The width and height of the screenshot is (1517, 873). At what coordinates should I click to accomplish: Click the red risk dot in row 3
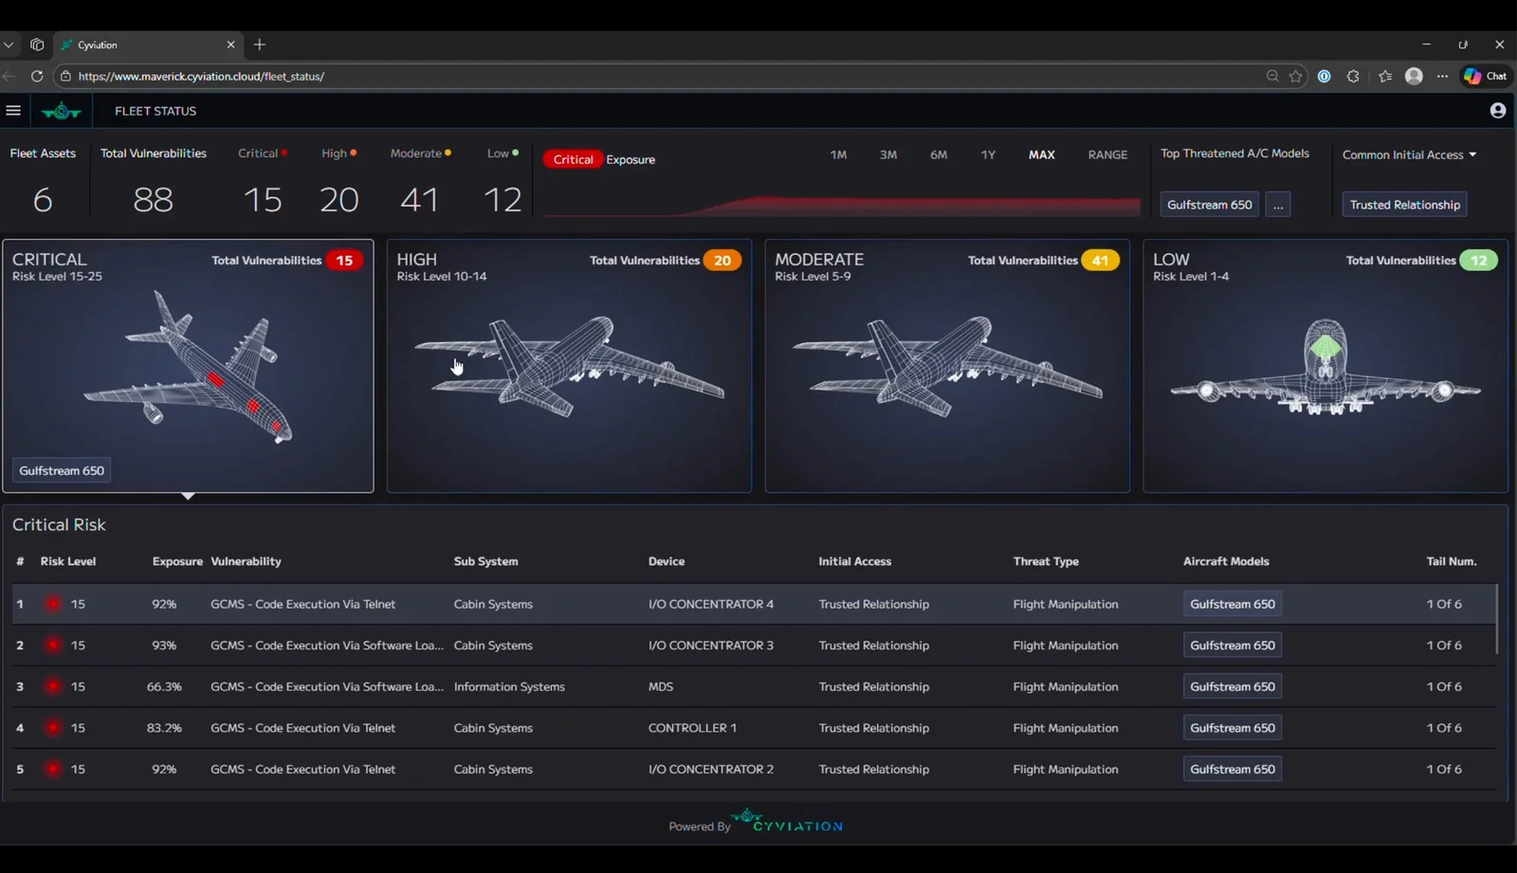pyautogui.click(x=53, y=686)
